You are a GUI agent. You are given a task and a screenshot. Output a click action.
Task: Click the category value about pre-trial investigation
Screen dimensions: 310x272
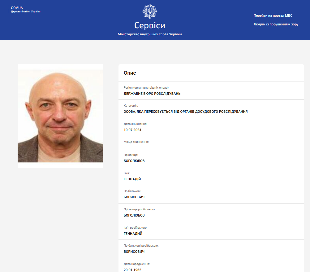(185, 112)
